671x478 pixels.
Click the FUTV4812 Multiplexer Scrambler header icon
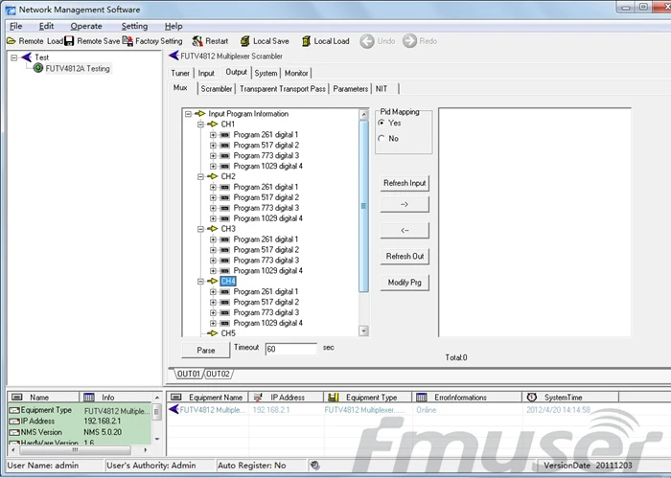174,56
